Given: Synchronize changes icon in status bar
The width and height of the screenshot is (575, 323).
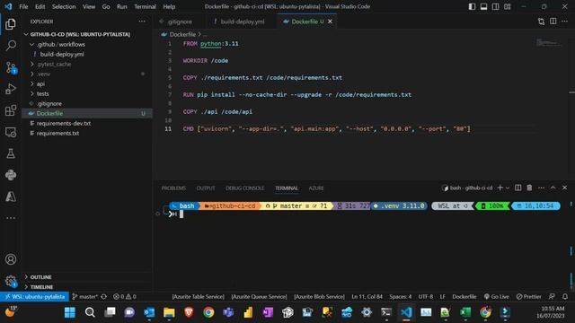Looking at the screenshot, I should 104,296.
